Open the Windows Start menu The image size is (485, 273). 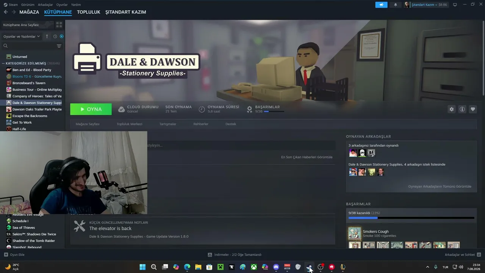point(142,267)
